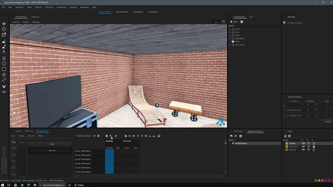Toggle selectable icon on the Default layer
The image size is (333, 187).
click(309, 143)
